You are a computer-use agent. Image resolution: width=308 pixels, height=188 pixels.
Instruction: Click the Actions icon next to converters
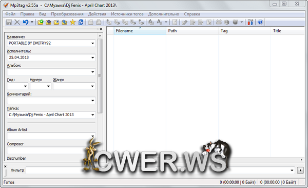(151, 22)
